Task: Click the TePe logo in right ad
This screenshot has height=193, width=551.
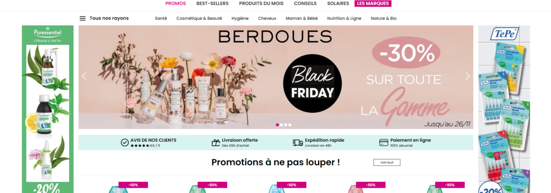Action: 505,34
